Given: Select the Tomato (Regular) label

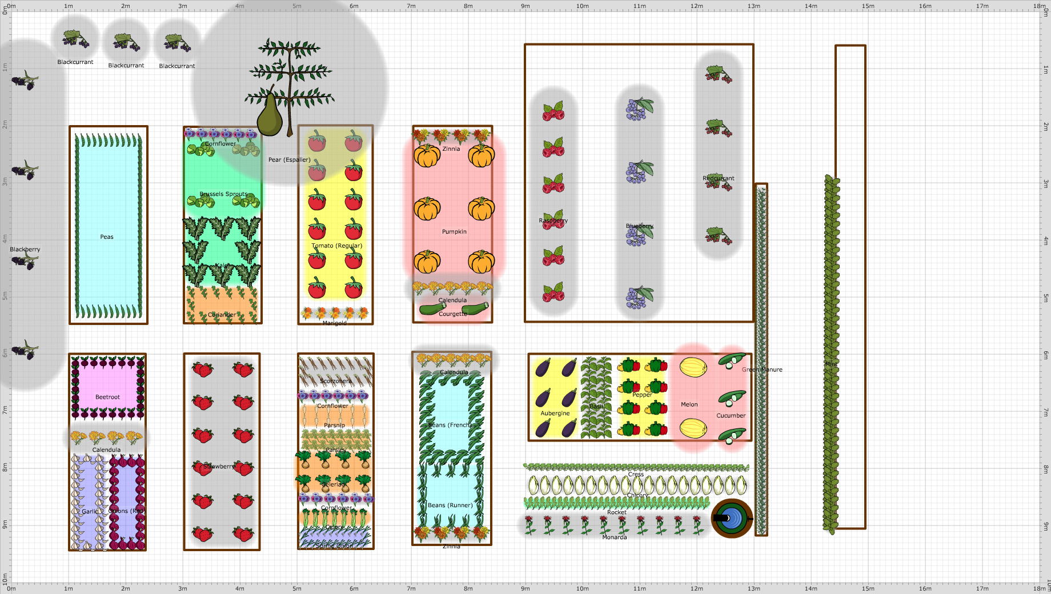Looking at the screenshot, I should point(337,246).
